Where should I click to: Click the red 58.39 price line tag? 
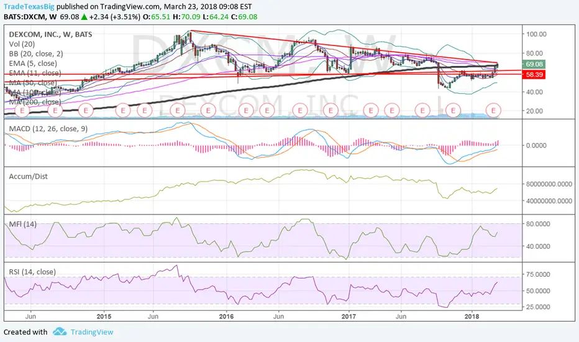pos(534,75)
